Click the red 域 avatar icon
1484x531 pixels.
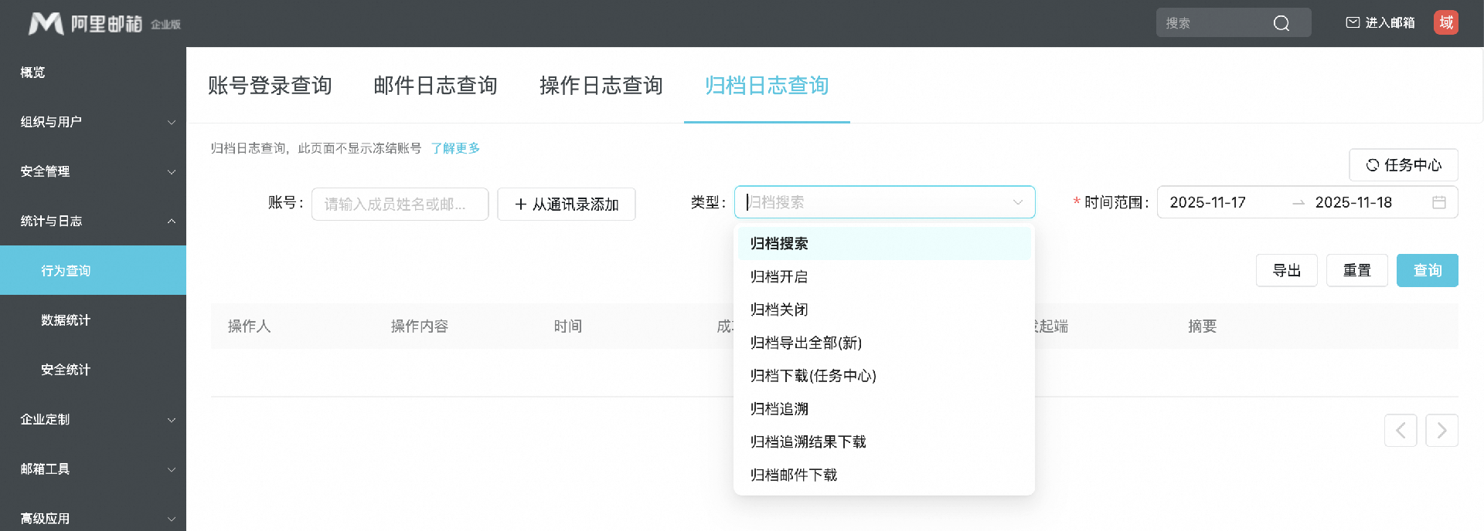pyautogui.click(x=1446, y=22)
